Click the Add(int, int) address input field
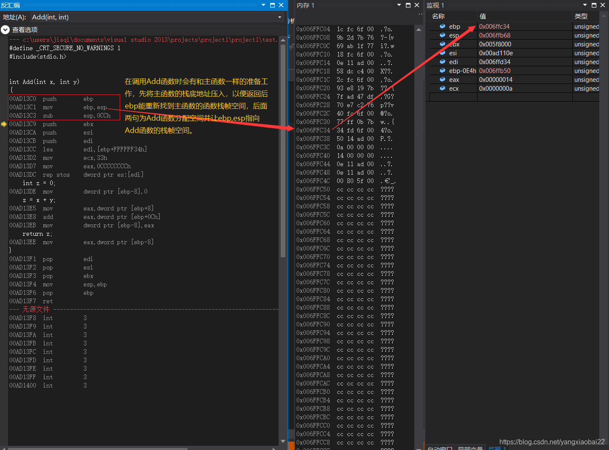Viewport: 609px width, 450px height. click(154, 17)
